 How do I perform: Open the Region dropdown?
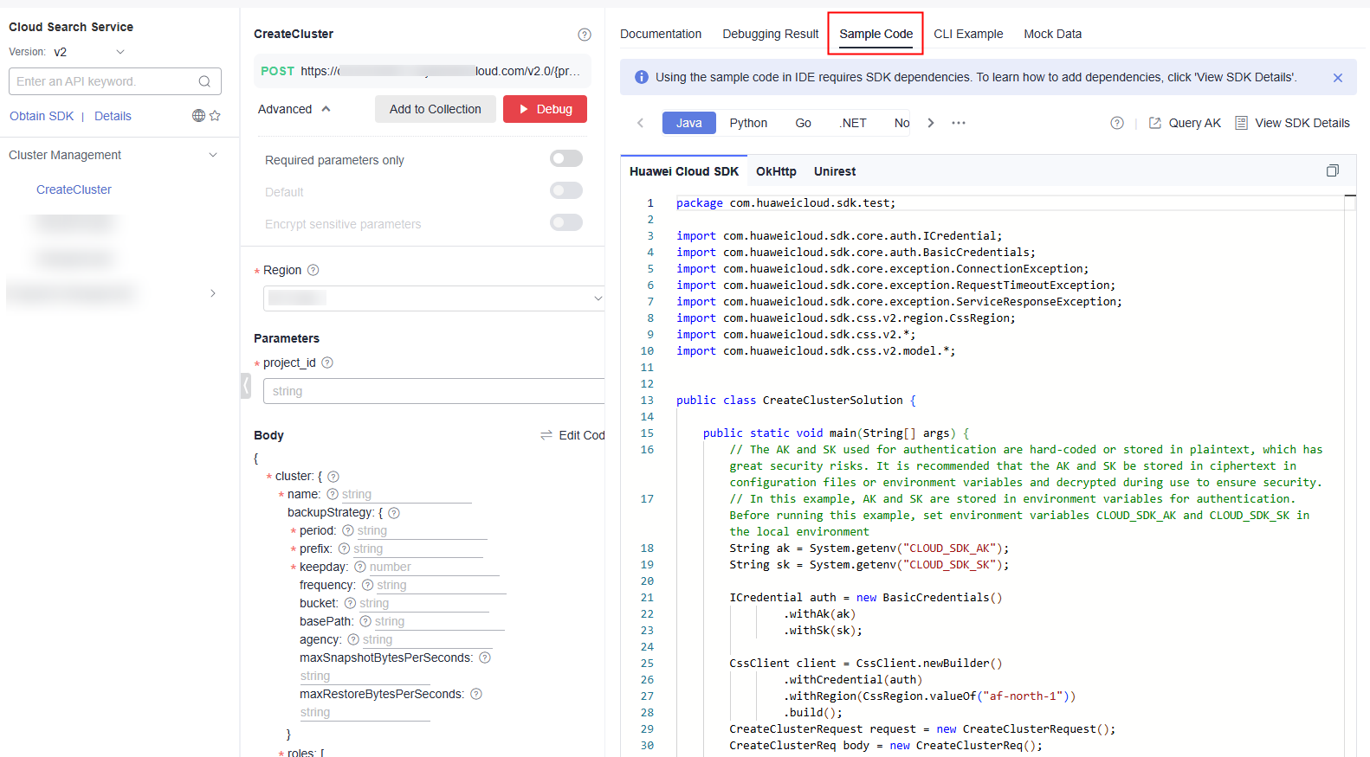coord(434,298)
